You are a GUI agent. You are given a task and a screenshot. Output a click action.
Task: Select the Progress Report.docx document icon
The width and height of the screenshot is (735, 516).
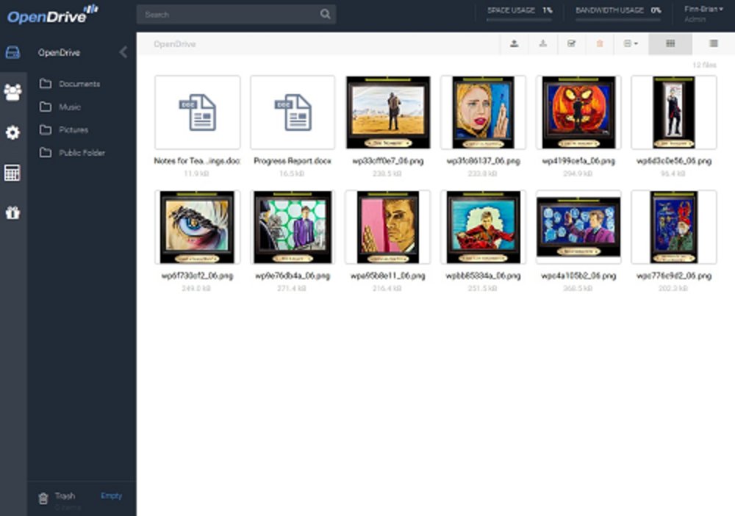click(x=293, y=112)
